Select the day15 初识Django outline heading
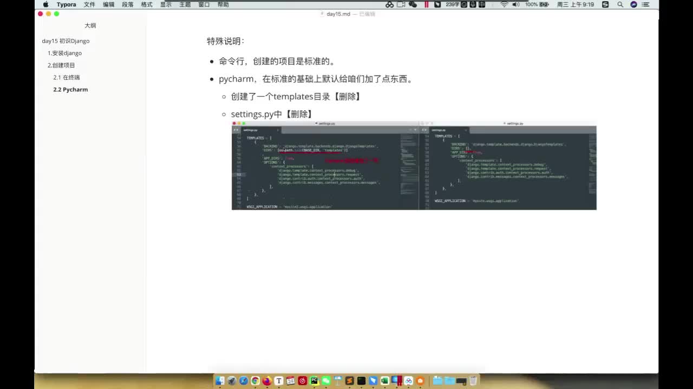This screenshot has width=693, height=389. [66, 41]
